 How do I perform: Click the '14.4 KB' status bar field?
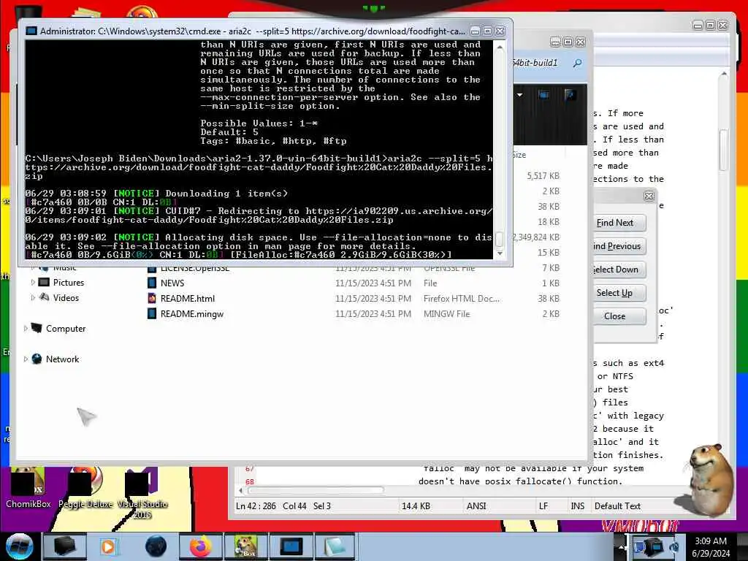[416, 505]
